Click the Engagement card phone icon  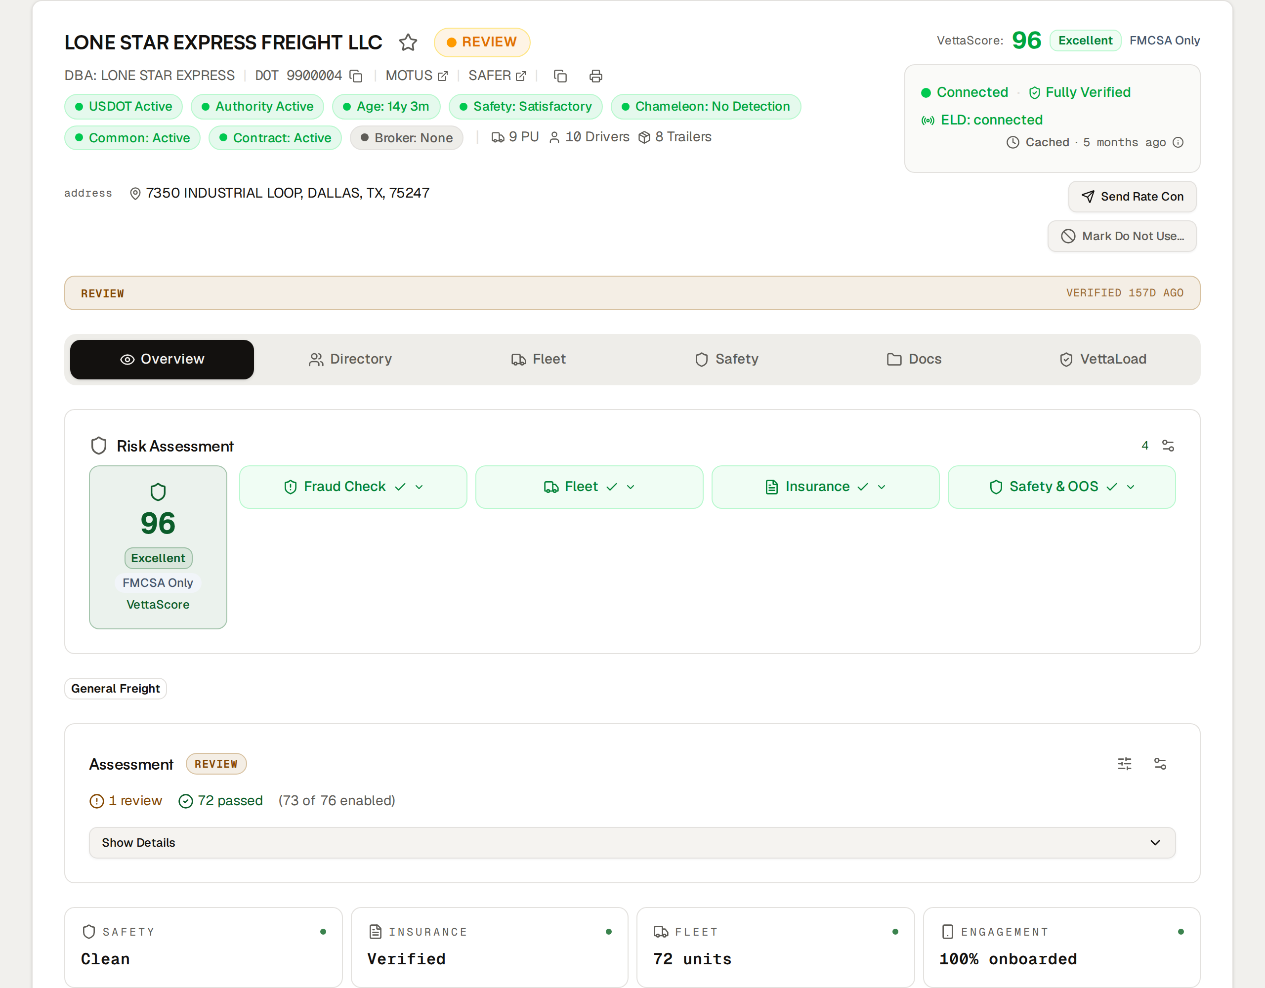point(948,932)
